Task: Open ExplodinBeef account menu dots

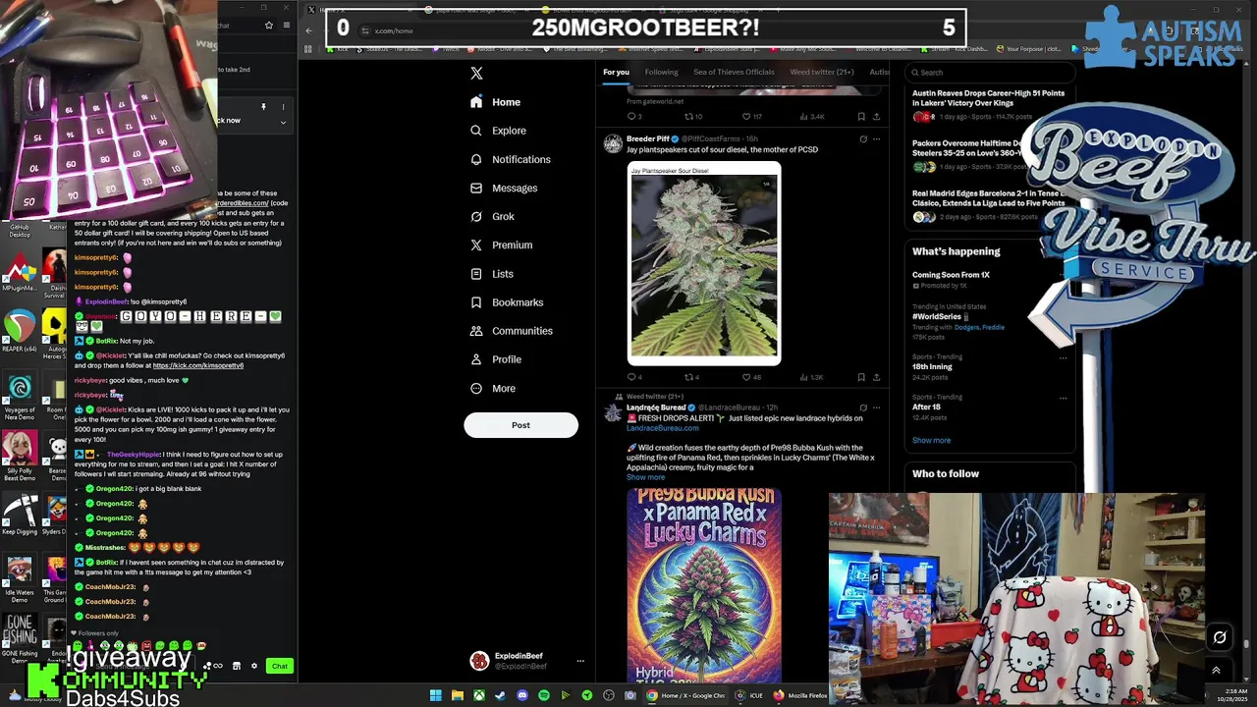Action: point(579,661)
